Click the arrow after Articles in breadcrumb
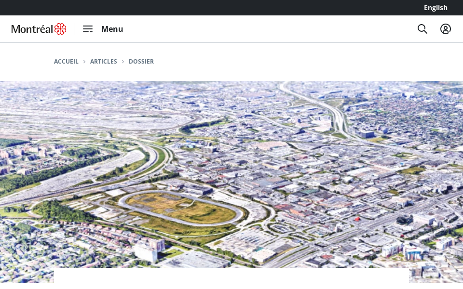The height and width of the screenshot is (289, 463). tap(123, 62)
